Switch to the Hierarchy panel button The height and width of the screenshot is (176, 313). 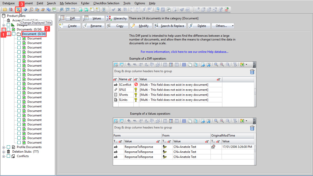[x=117, y=18]
